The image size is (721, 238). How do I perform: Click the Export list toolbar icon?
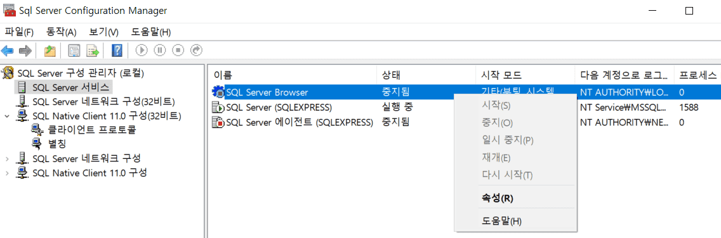93,51
